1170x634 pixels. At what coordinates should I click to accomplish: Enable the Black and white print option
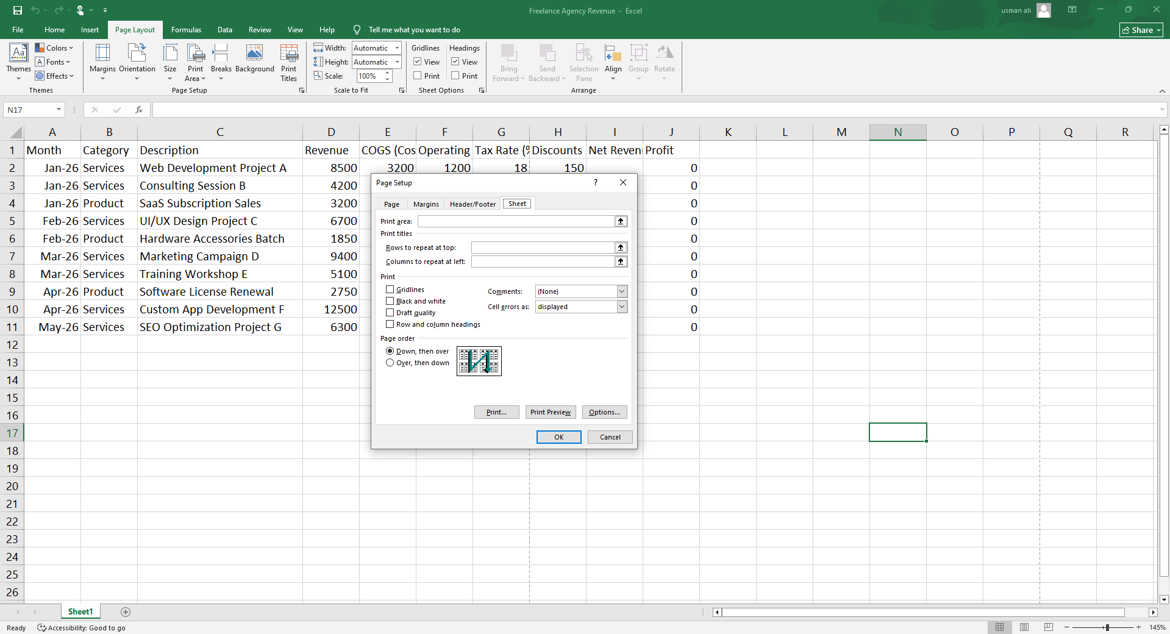point(390,301)
